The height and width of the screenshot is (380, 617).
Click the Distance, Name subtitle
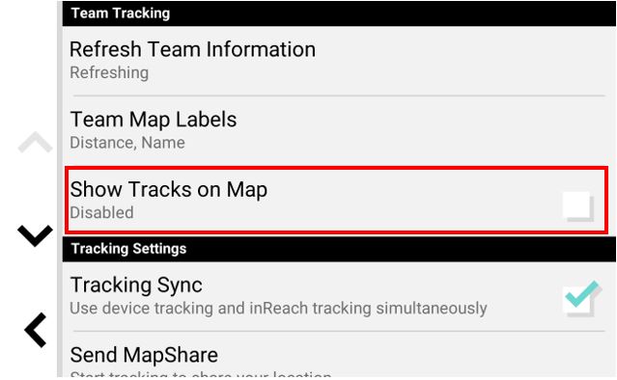[x=127, y=143]
